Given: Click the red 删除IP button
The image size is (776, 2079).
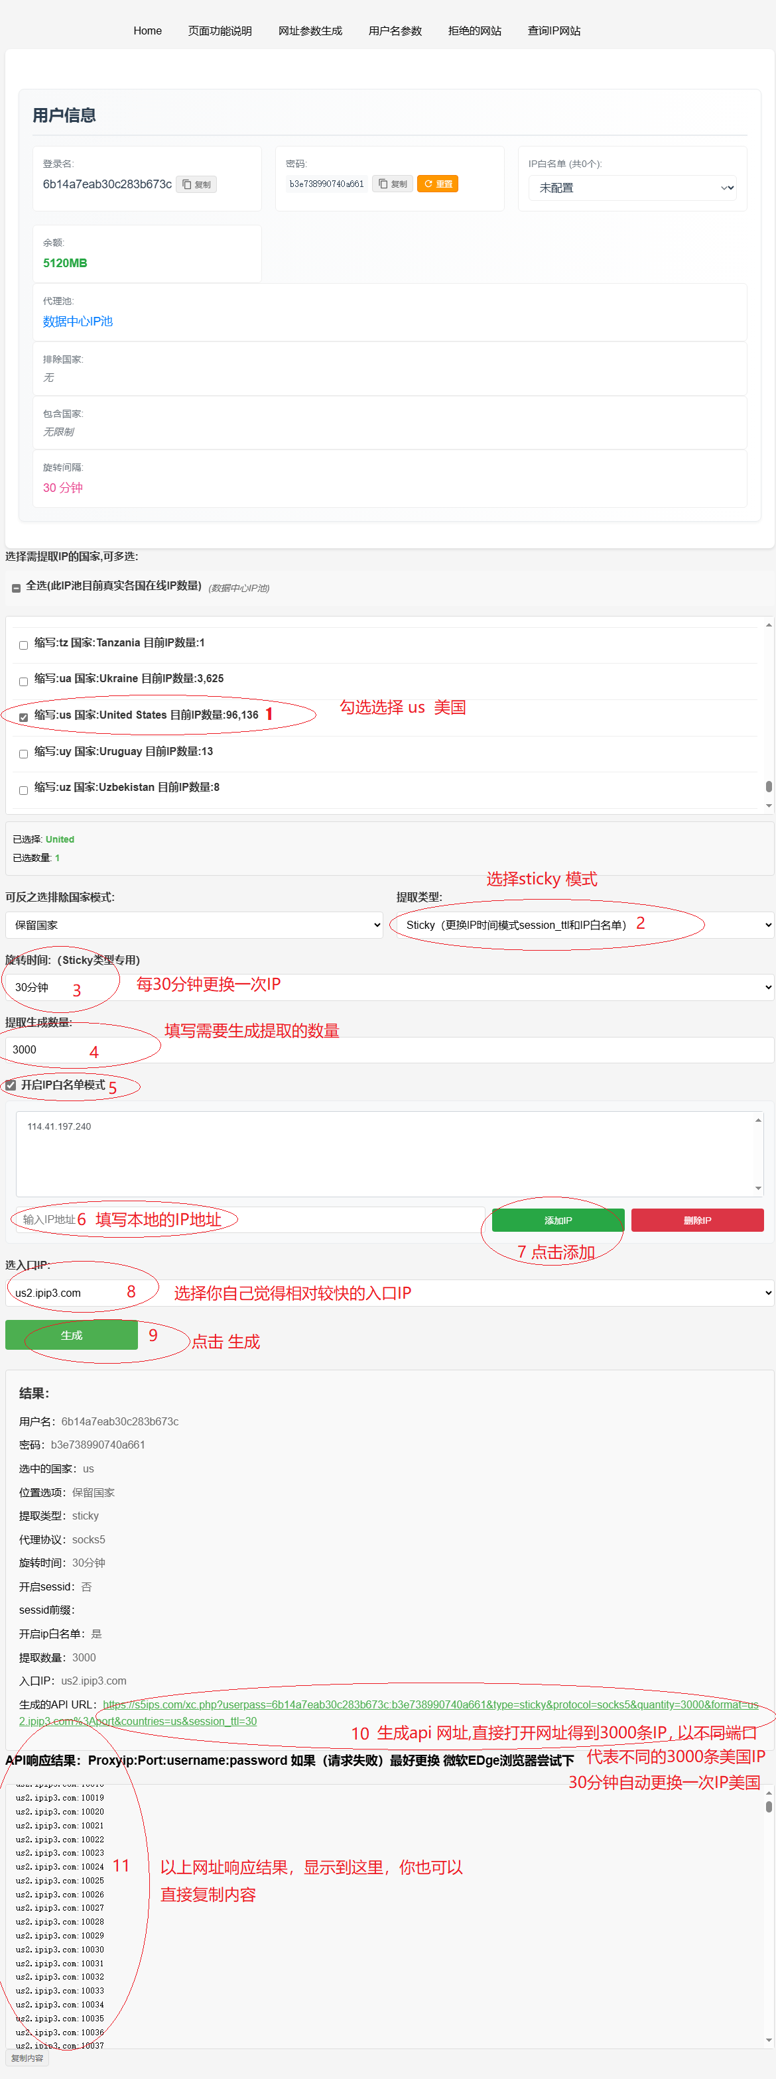Looking at the screenshot, I should (x=697, y=1219).
